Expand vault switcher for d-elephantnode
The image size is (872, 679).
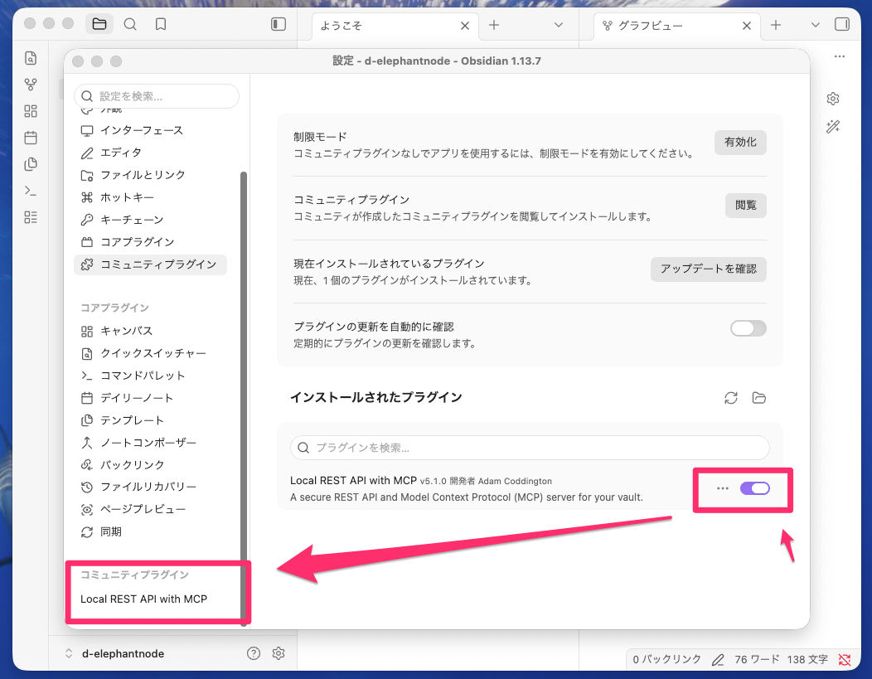pos(69,653)
